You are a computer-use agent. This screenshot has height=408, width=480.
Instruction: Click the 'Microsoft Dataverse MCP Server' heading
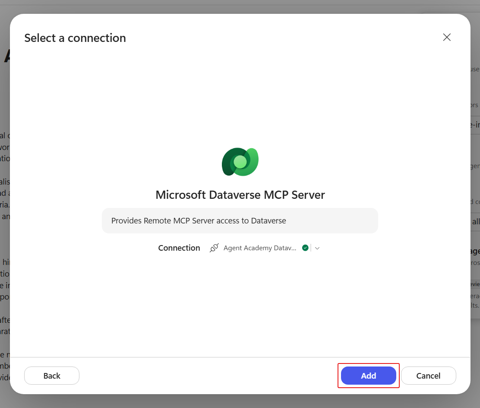pyautogui.click(x=240, y=195)
